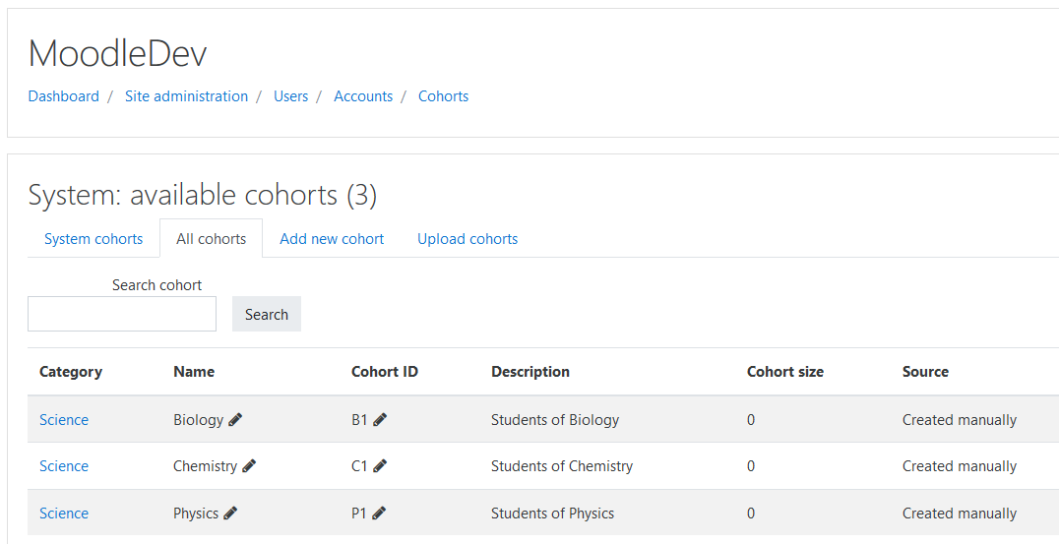Open Site administration breadcrumb link

[186, 96]
